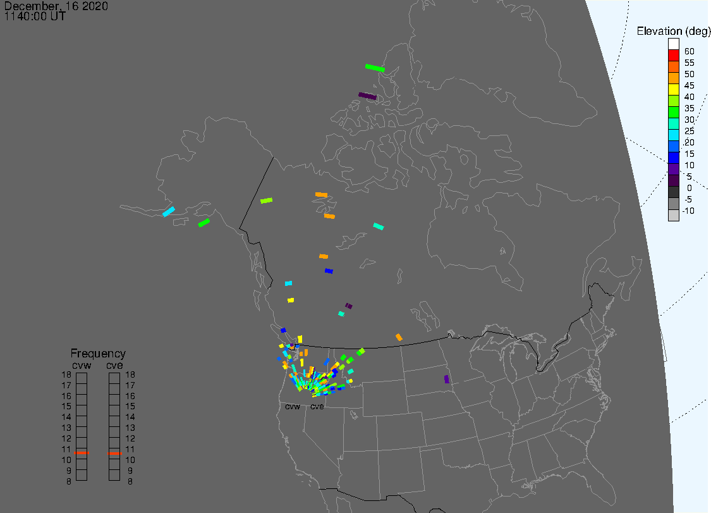
Task: Click the '-10' elevation legend label
Action: (x=688, y=211)
